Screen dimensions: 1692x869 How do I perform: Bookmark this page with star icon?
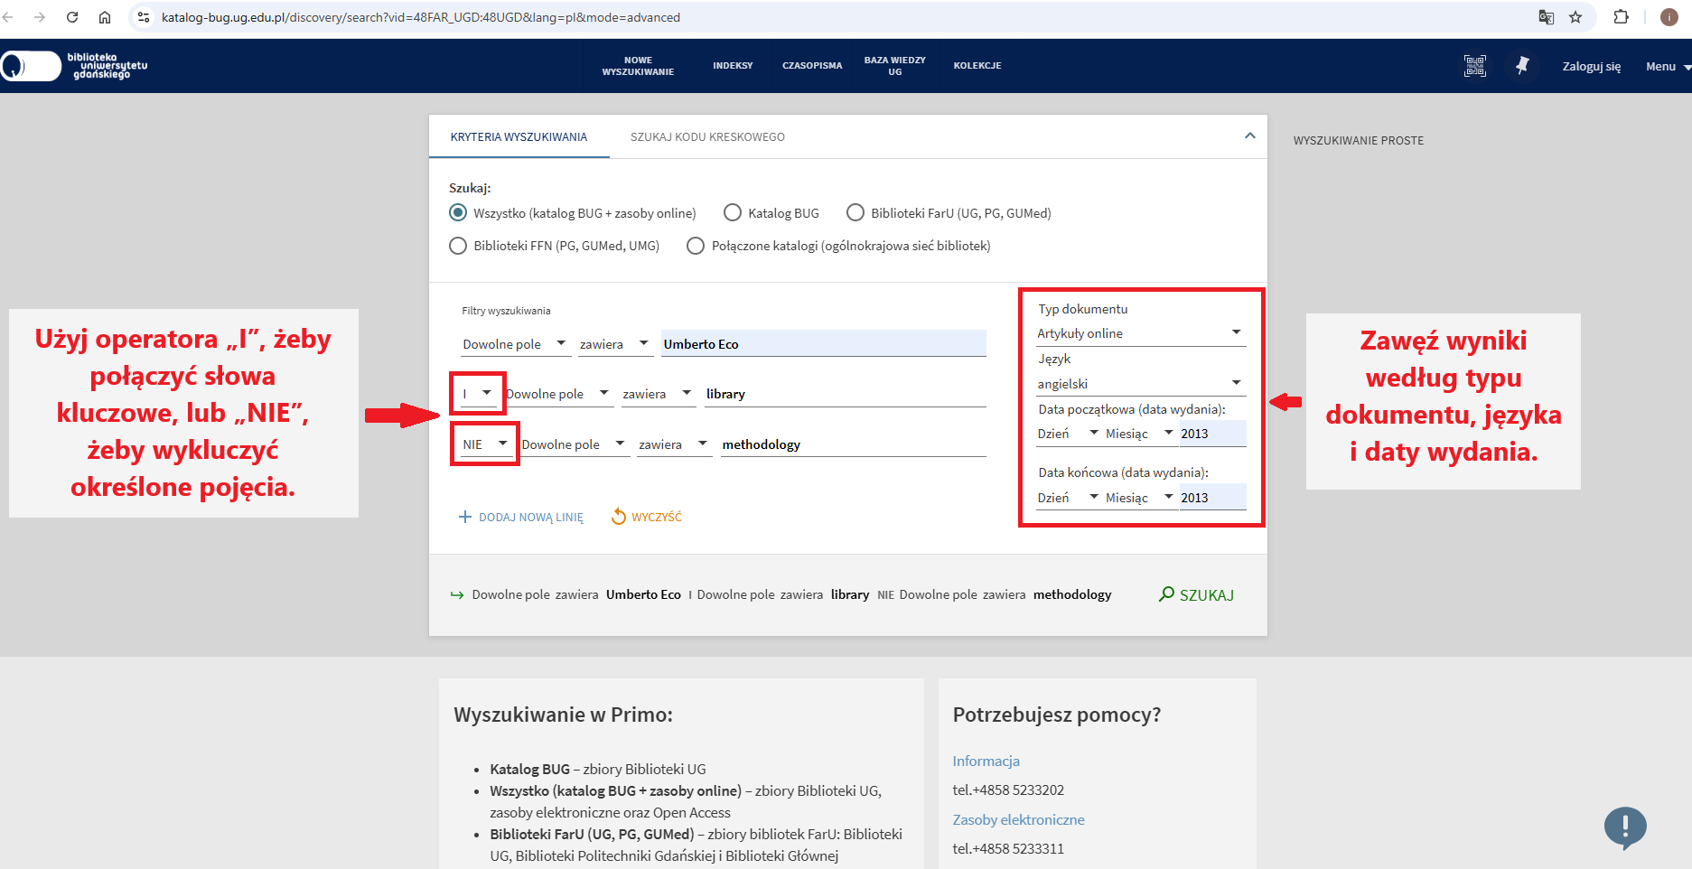click(1575, 17)
